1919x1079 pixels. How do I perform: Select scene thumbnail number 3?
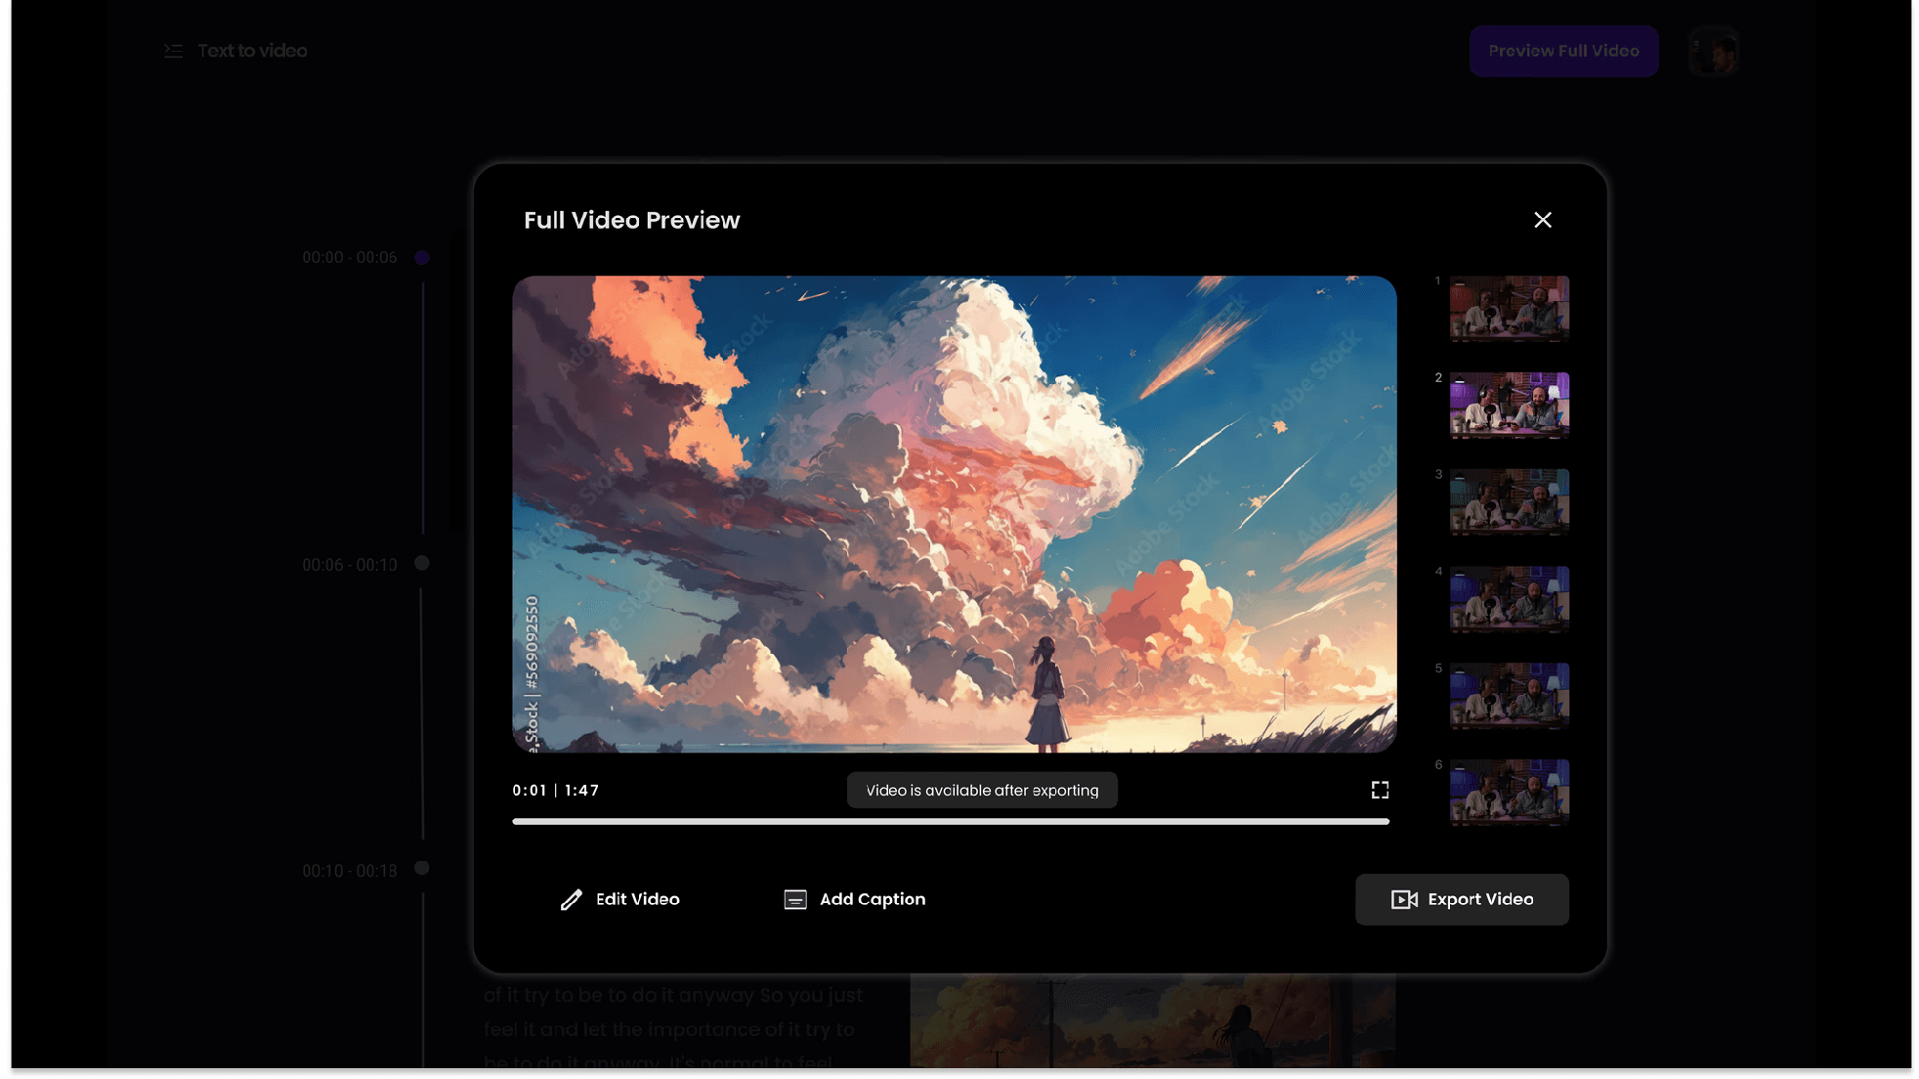pos(1509,501)
